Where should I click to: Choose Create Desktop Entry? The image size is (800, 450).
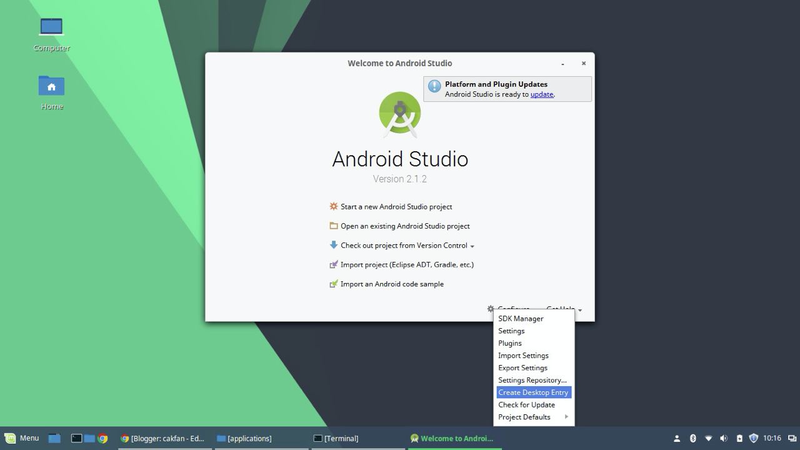click(534, 392)
